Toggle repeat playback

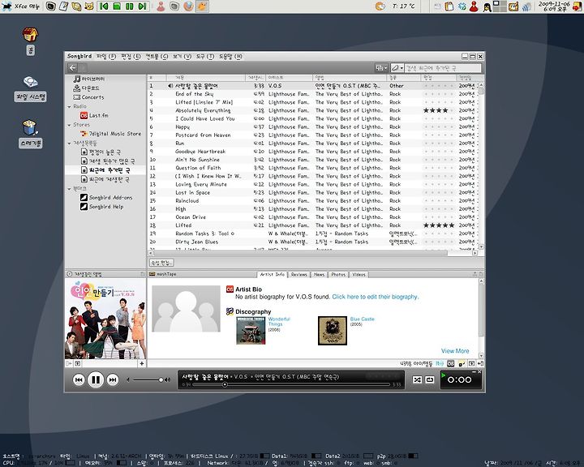(x=429, y=380)
